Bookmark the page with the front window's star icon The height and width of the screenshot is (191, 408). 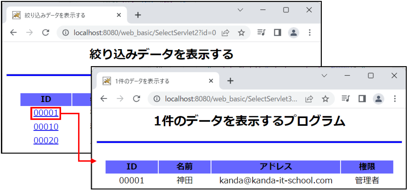[x=325, y=99]
